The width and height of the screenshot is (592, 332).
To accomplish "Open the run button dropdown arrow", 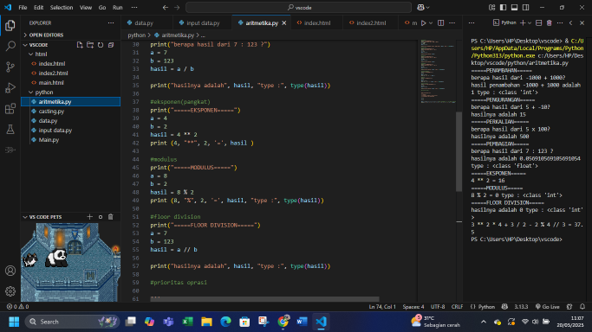I will [x=431, y=23].
